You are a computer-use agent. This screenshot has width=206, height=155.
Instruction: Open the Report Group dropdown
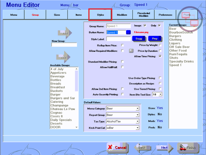(x=137, y=115)
